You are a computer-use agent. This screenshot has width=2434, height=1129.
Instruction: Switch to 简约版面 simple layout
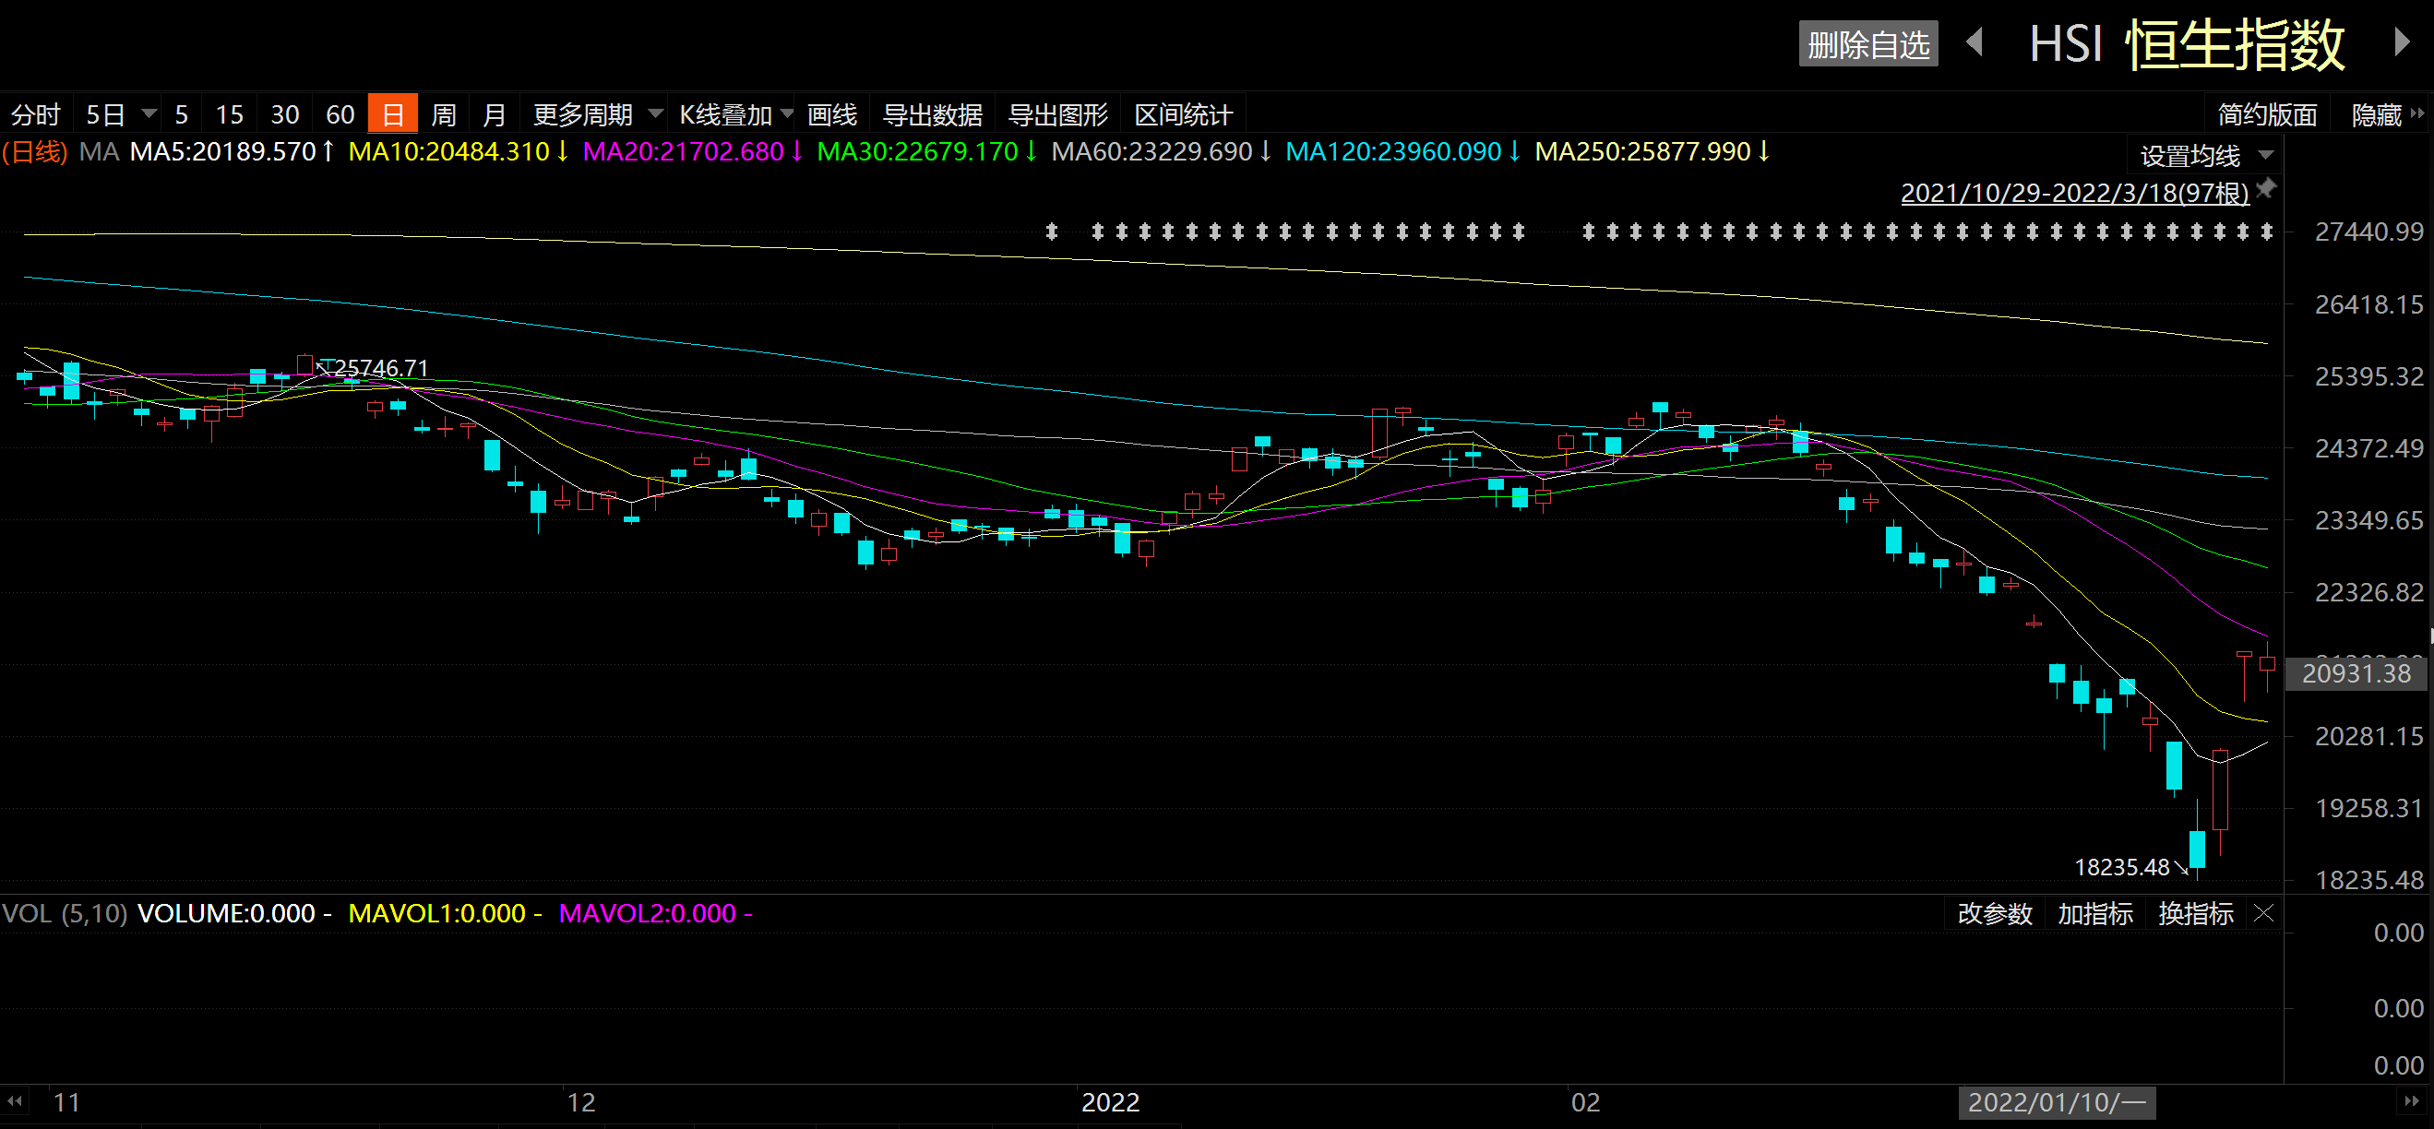click(x=2268, y=114)
